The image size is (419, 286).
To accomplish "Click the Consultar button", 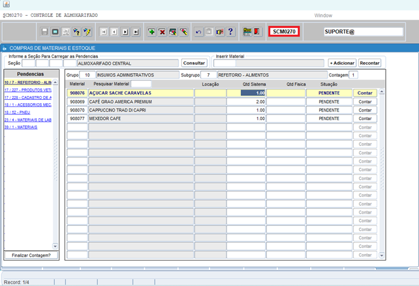I will pyautogui.click(x=194, y=63).
